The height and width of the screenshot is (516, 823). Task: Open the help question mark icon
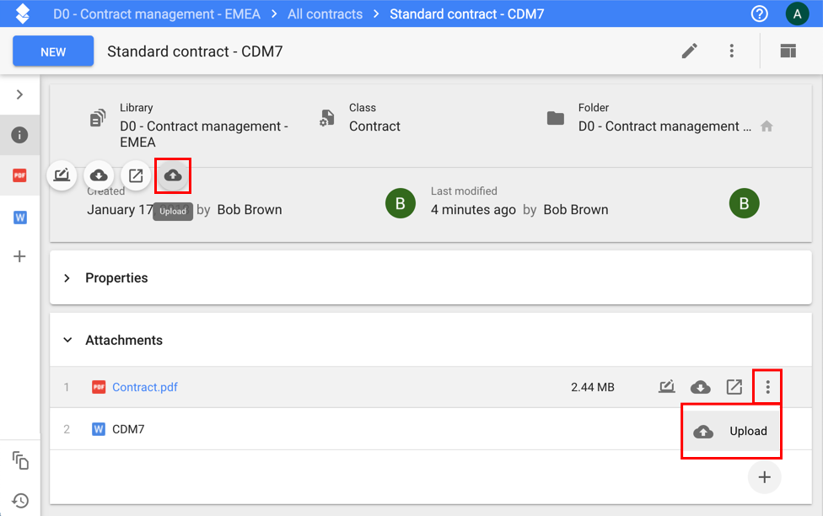coord(759,13)
